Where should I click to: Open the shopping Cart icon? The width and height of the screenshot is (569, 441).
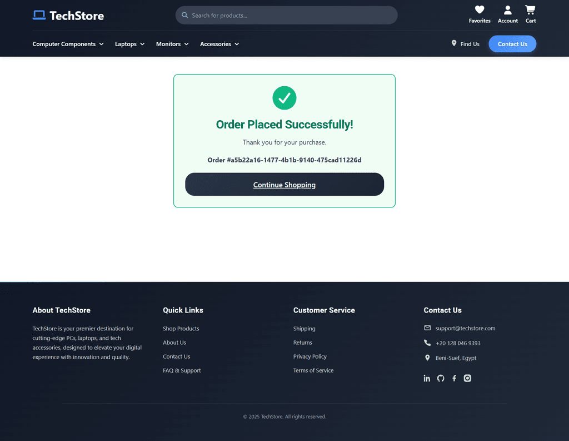pos(530,9)
